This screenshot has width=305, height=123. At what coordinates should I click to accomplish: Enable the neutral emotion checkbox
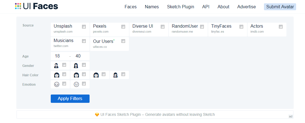click(x=84, y=84)
